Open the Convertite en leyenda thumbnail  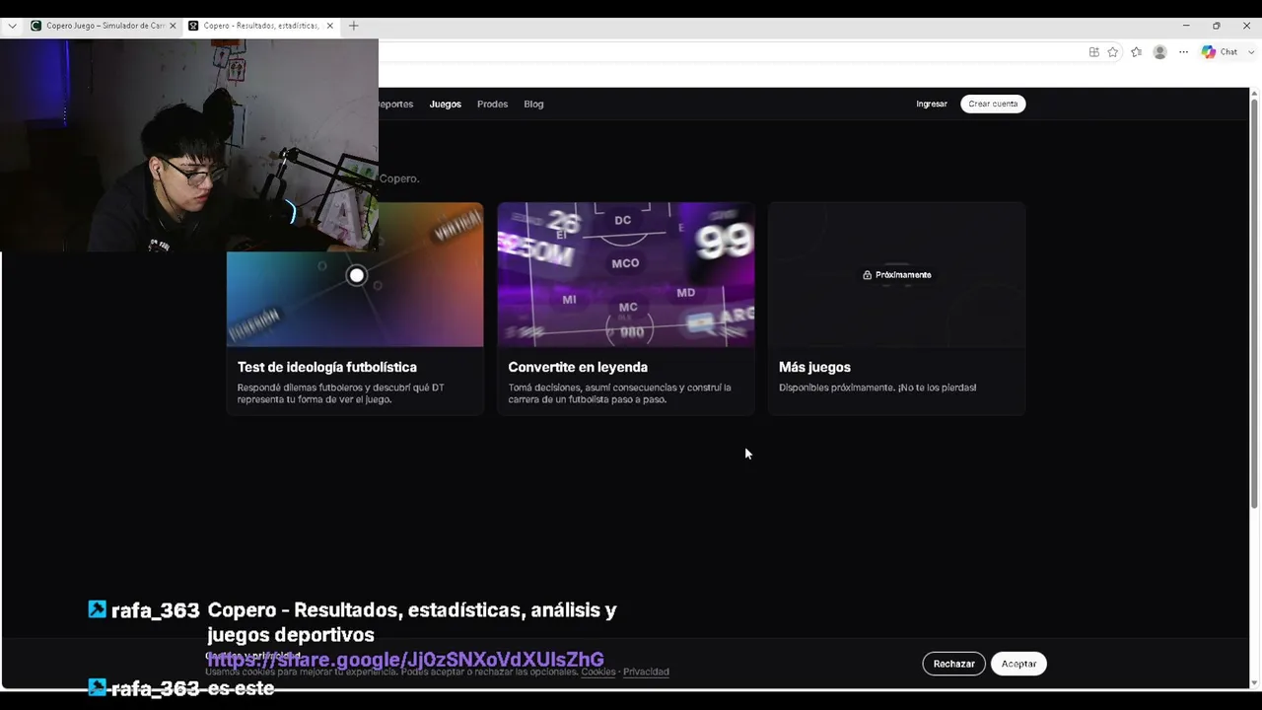point(626,275)
